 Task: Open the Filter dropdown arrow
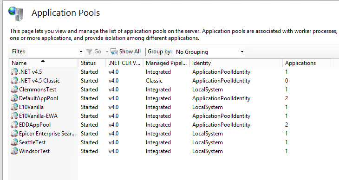(81, 51)
